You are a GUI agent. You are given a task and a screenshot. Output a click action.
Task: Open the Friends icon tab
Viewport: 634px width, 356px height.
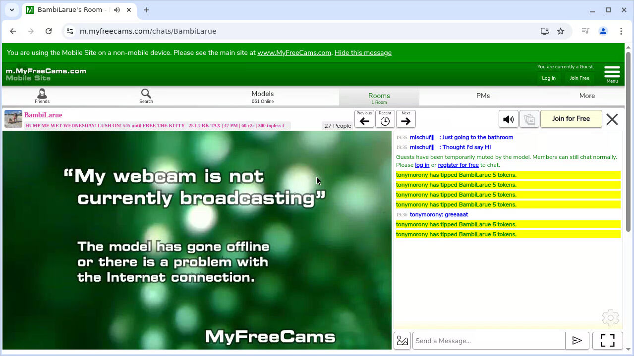[42, 96]
